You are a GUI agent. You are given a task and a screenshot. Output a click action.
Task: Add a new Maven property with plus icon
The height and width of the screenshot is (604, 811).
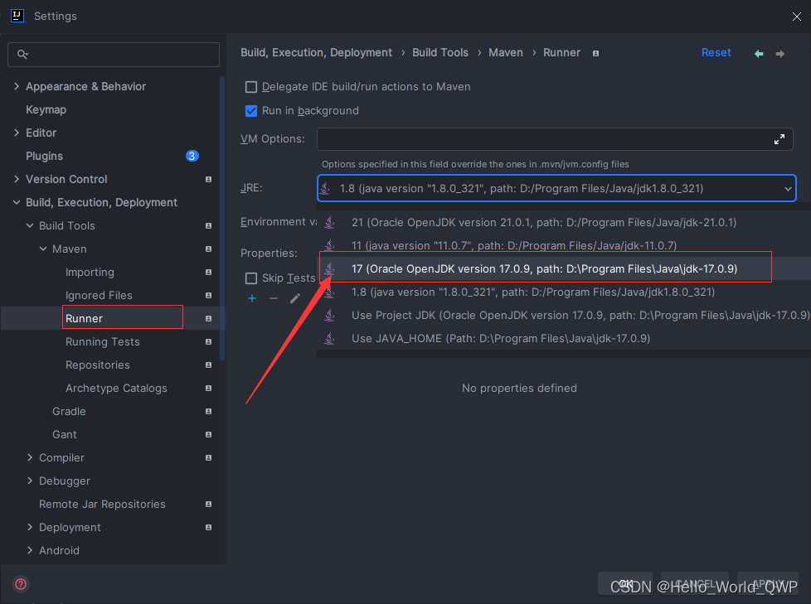click(251, 298)
